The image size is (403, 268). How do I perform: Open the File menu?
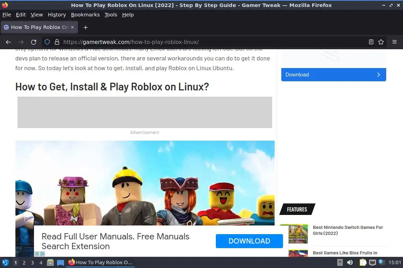tap(7, 15)
